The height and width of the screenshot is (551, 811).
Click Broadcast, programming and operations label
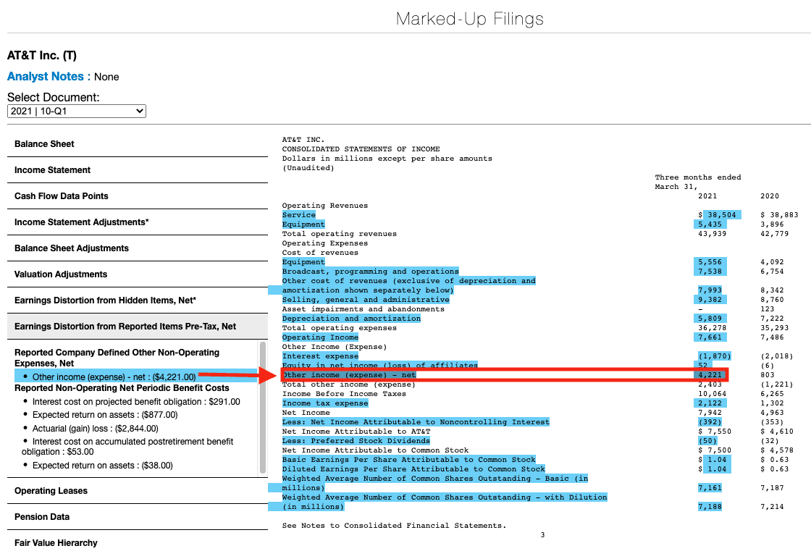point(370,271)
